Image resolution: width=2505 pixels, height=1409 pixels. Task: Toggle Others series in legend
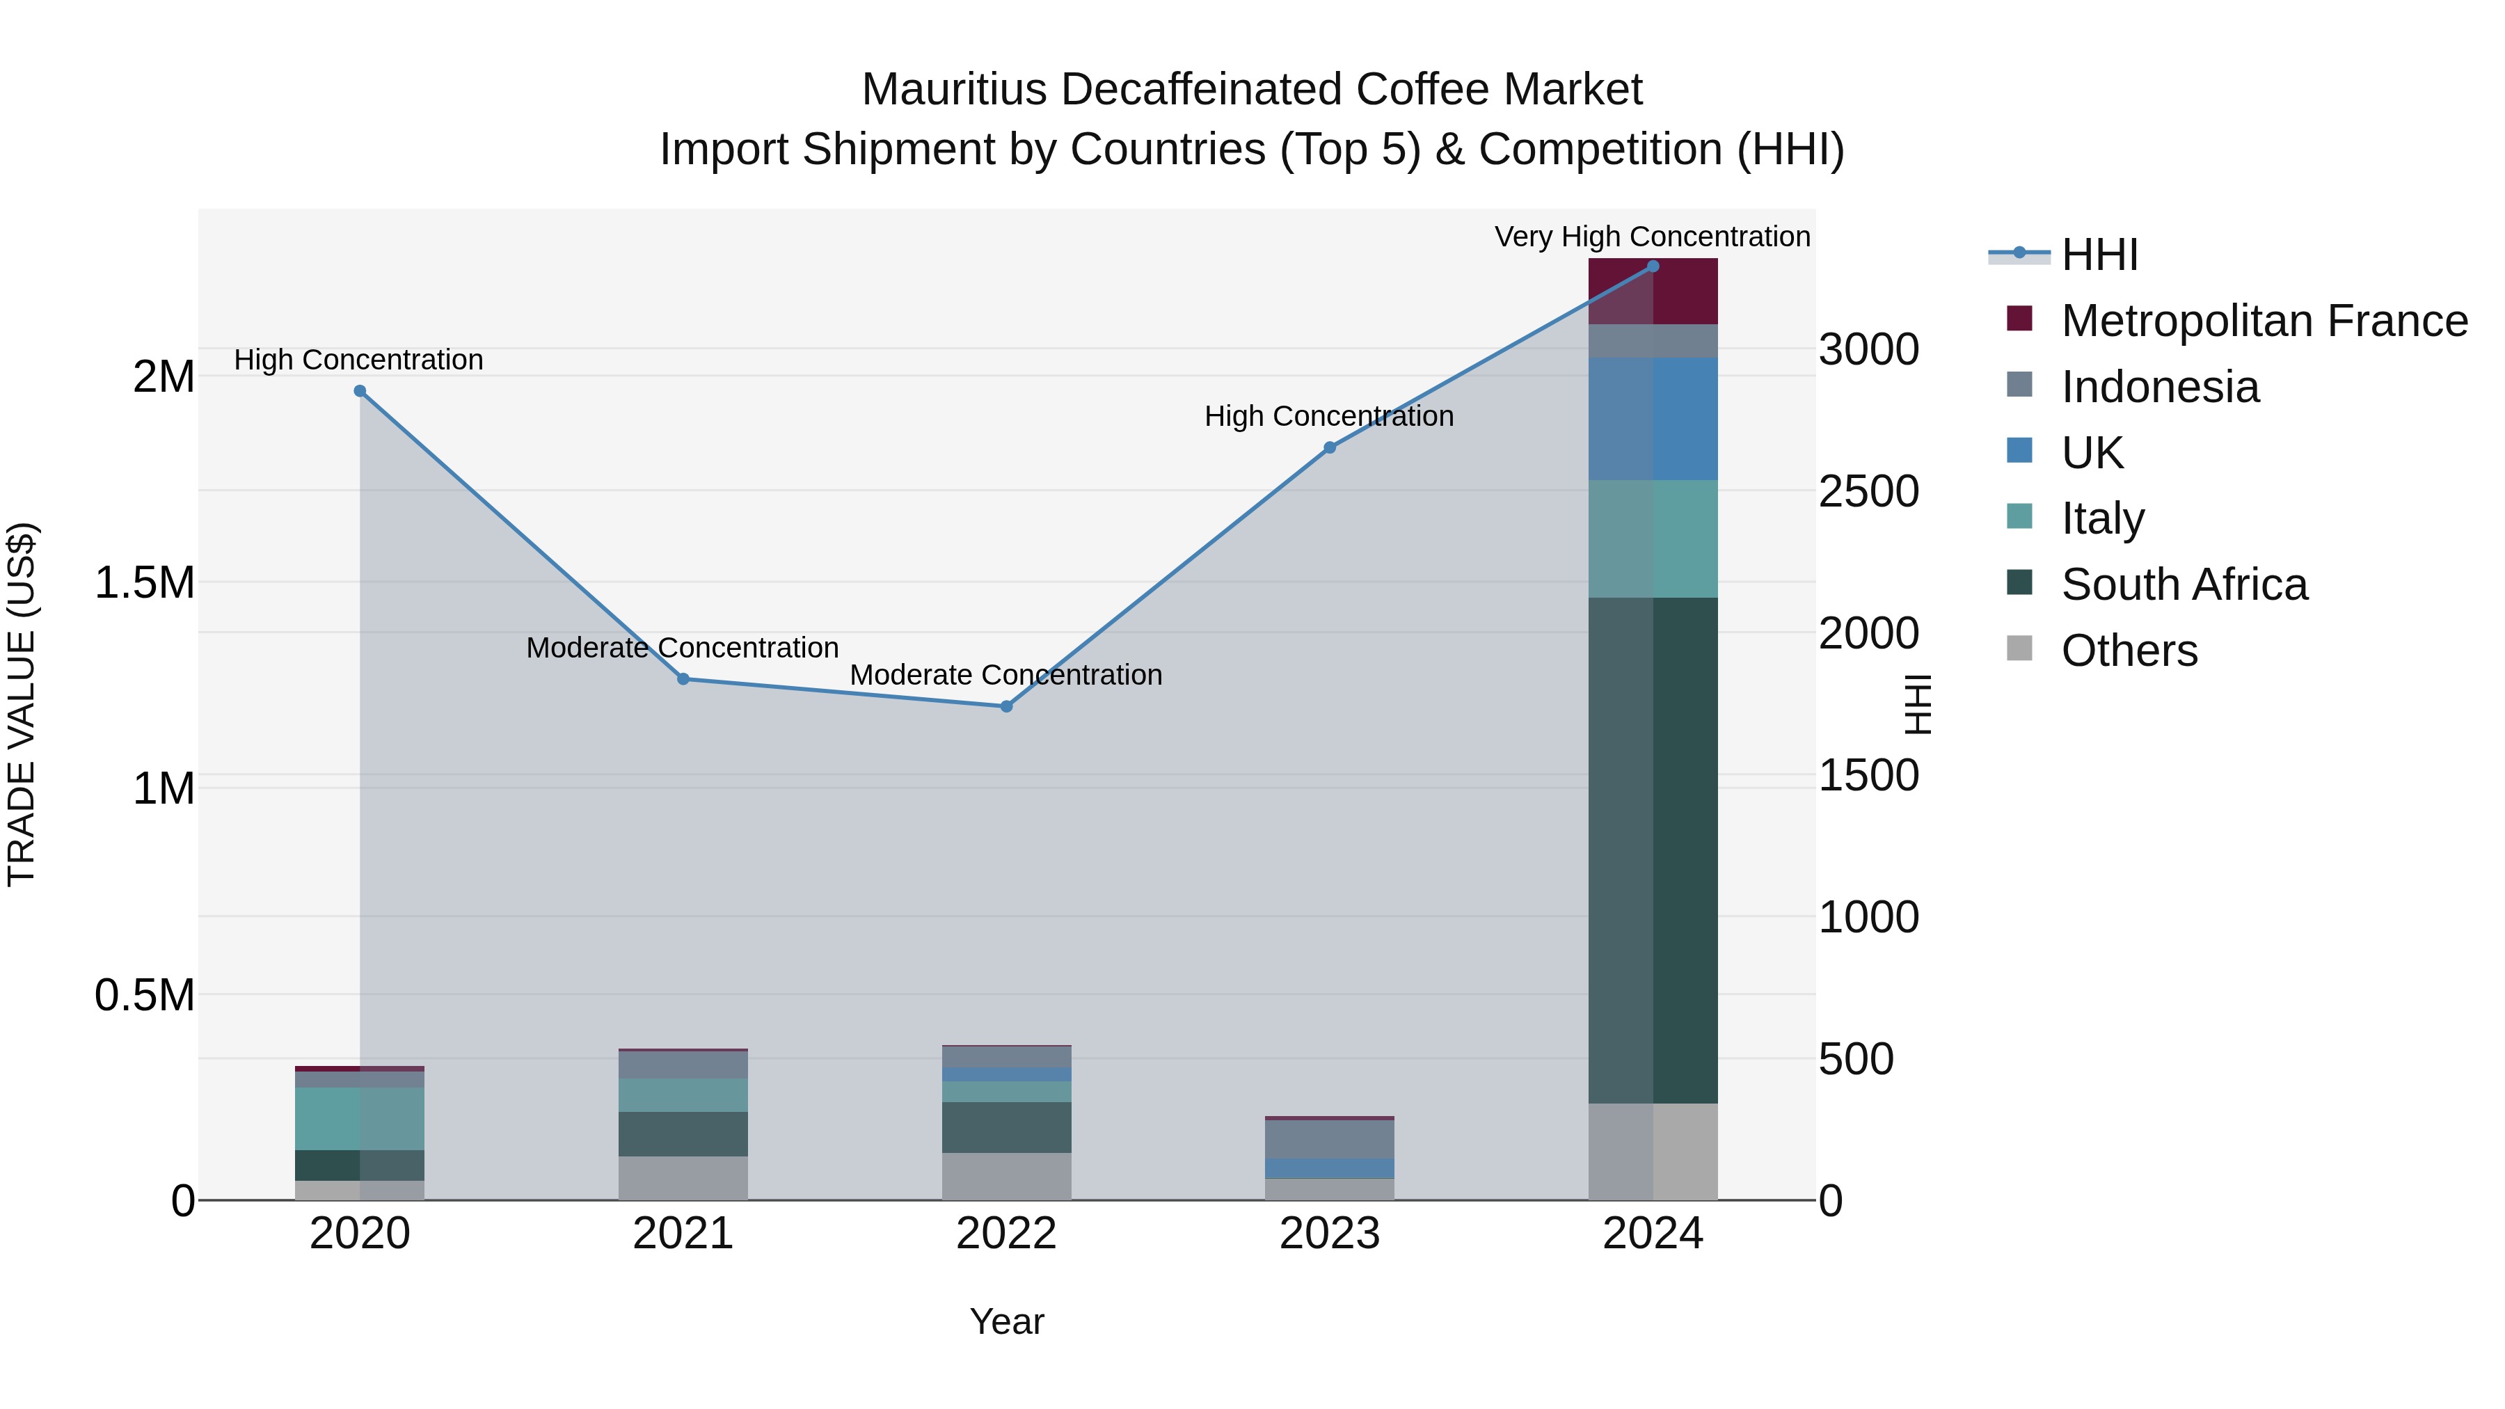(x=2101, y=651)
